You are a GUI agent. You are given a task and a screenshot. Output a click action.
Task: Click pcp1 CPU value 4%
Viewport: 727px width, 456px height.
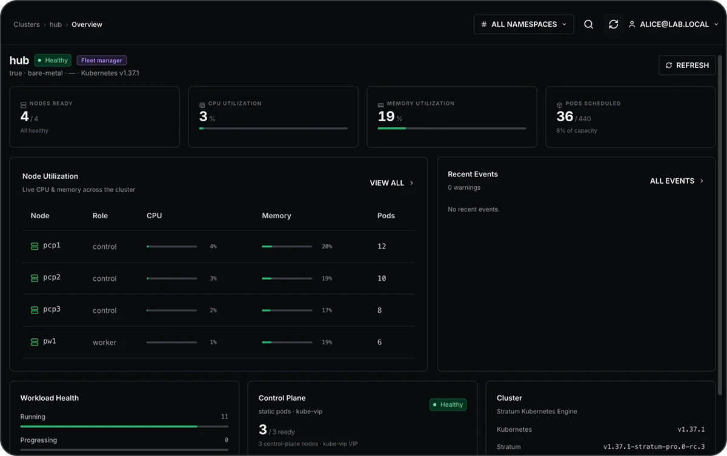213,247
